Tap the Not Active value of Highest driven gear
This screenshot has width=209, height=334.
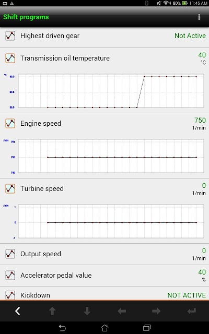coord(190,36)
